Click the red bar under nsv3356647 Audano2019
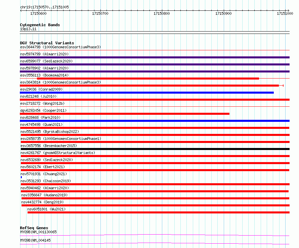The image size is (299, 248). coord(155,198)
